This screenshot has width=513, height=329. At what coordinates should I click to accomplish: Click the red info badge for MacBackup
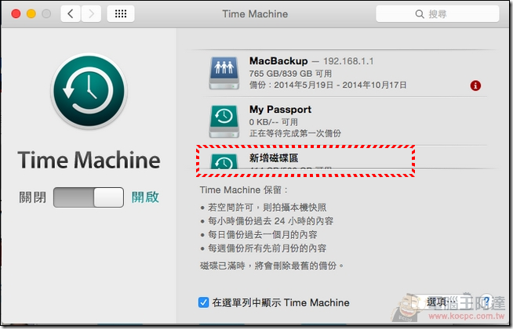(x=475, y=85)
